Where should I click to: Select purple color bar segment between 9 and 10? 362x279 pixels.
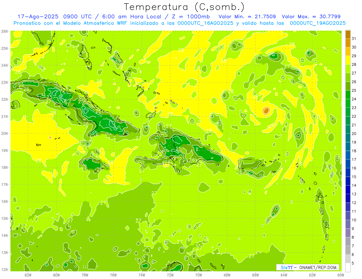(348, 224)
